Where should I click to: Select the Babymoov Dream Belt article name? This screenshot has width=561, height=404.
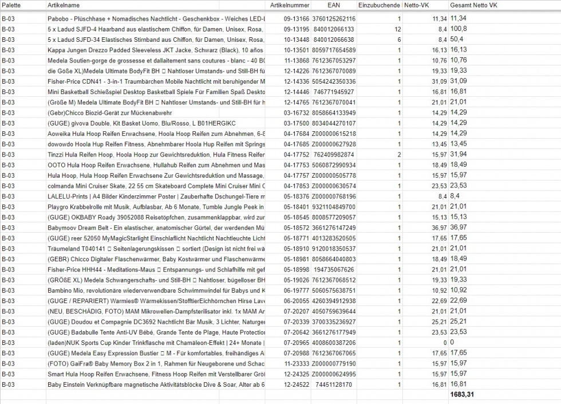(x=156, y=228)
